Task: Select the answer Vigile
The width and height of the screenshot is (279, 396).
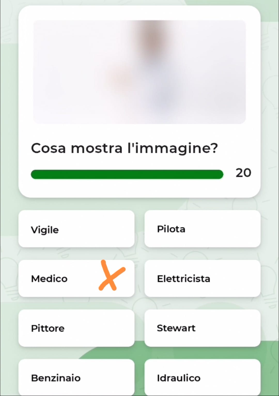Action: (x=76, y=229)
